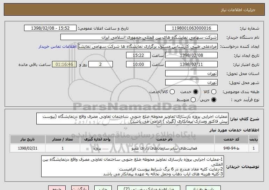Click the announcement date field 1398/02/08 - 15:52
This screenshot has width=269, height=190.
pyautogui.click(x=50, y=28)
